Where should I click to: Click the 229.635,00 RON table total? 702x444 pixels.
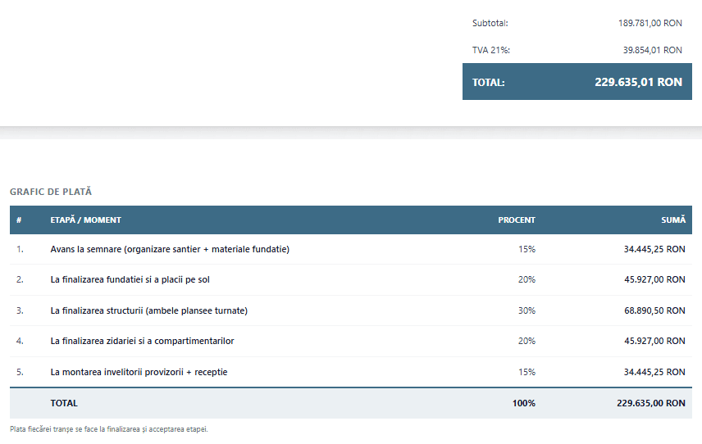[651, 403]
